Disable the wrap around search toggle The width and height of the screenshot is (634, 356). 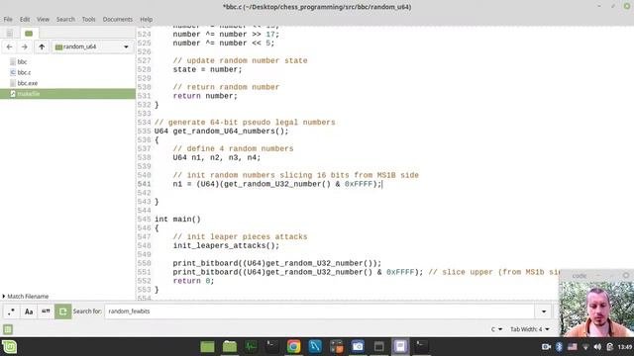(63, 311)
